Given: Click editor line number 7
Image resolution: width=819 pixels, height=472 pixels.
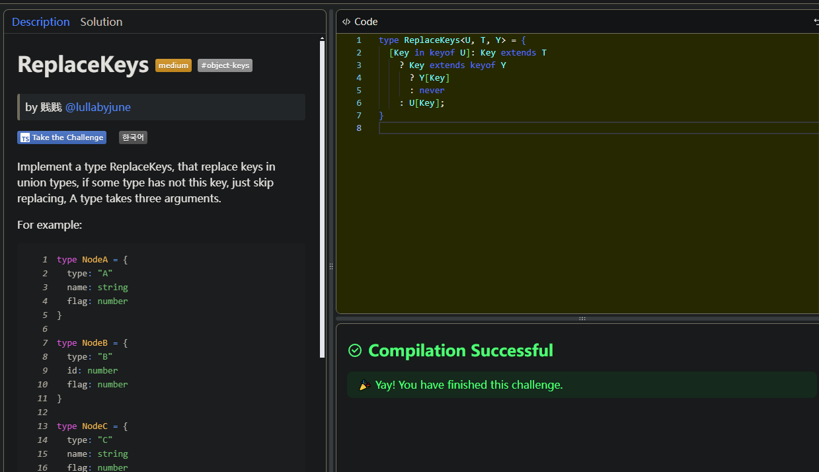Looking at the screenshot, I should click(359, 116).
